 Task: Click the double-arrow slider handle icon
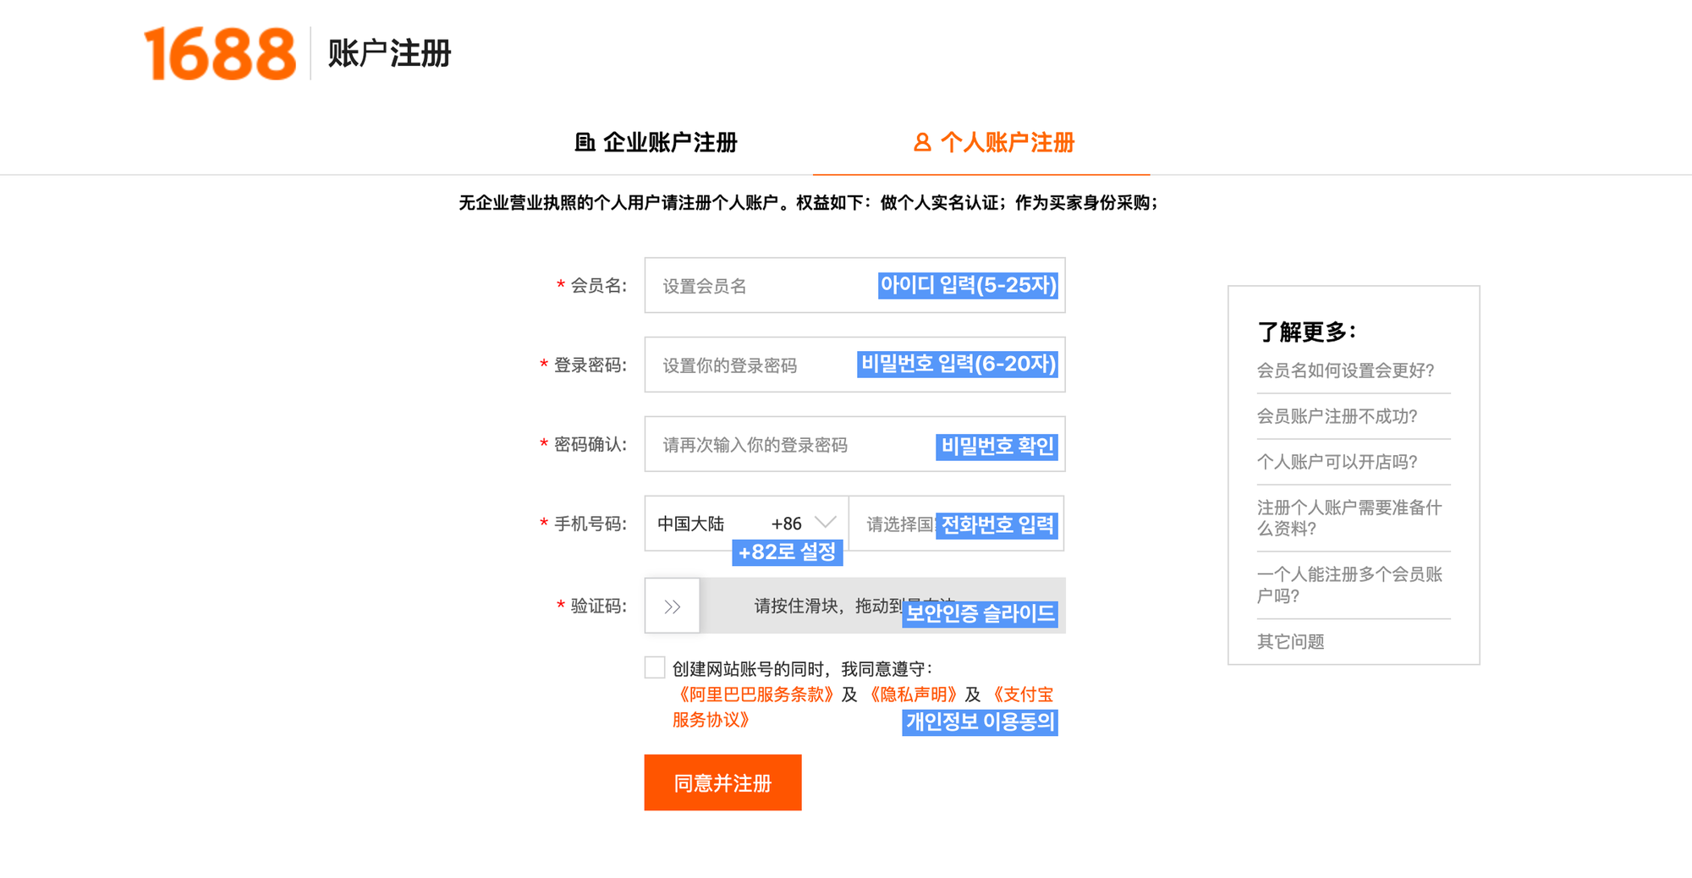(671, 606)
